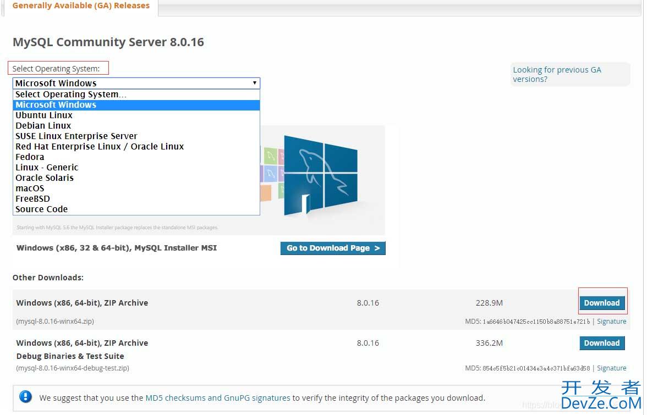Click the (mysql-8.0.16-winx64-debug-test.zip) filename

click(73, 368)
